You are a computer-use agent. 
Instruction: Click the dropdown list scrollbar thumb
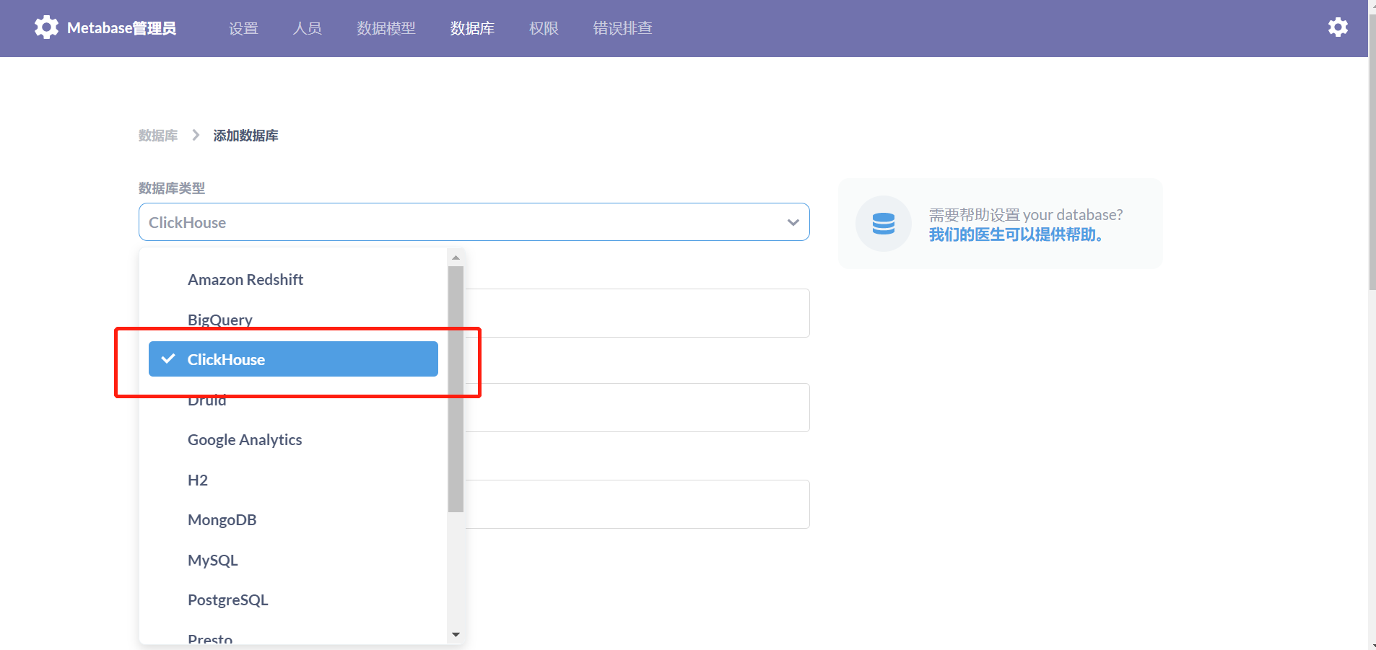pyautogui.click(x=456, y=389)
